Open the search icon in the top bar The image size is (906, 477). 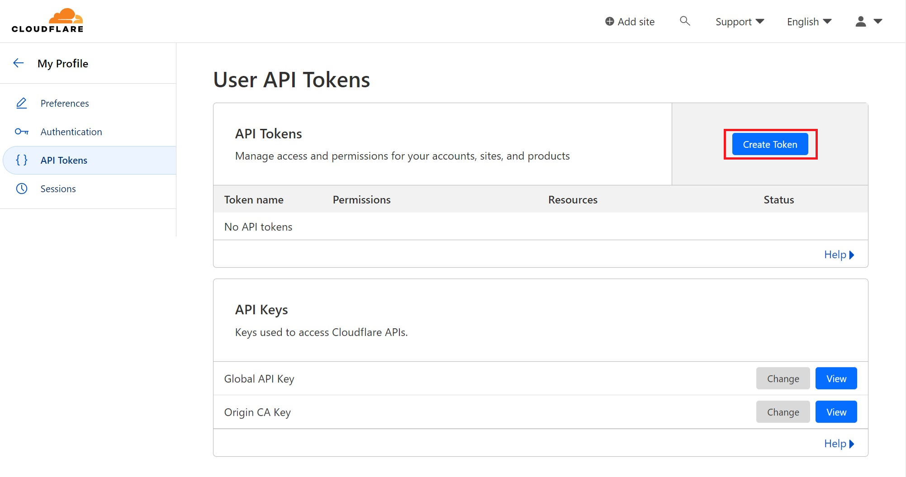(x=684, y=21)
